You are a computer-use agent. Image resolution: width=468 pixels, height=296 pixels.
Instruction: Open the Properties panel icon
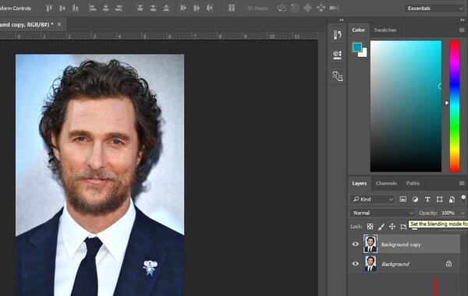click(337, 55)
